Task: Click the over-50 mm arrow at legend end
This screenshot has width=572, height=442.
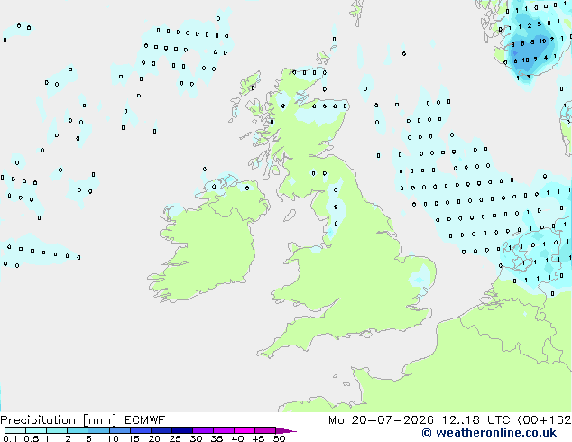Action: click(x=286, y=430)
